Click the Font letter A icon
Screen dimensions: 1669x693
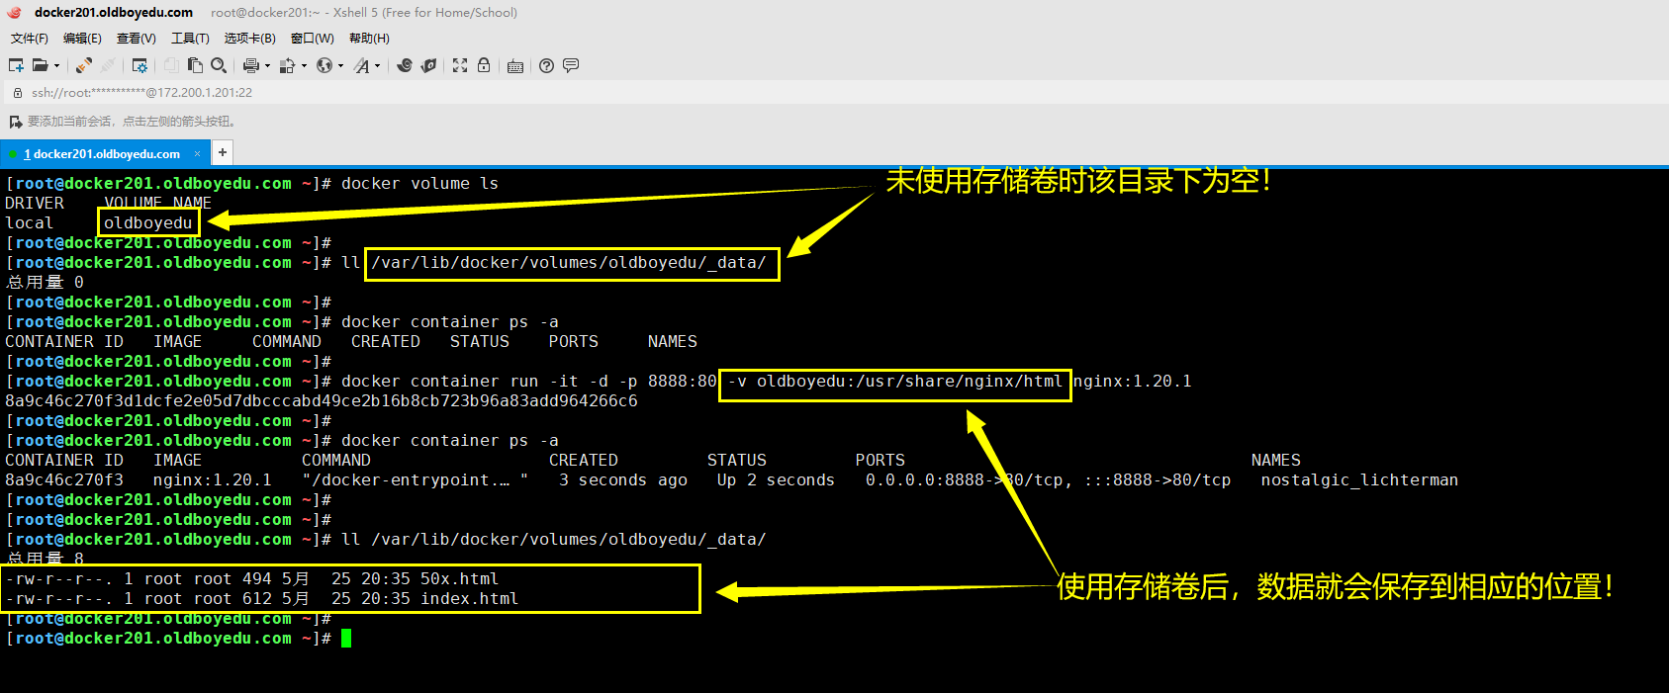click(x=362, y=65)
